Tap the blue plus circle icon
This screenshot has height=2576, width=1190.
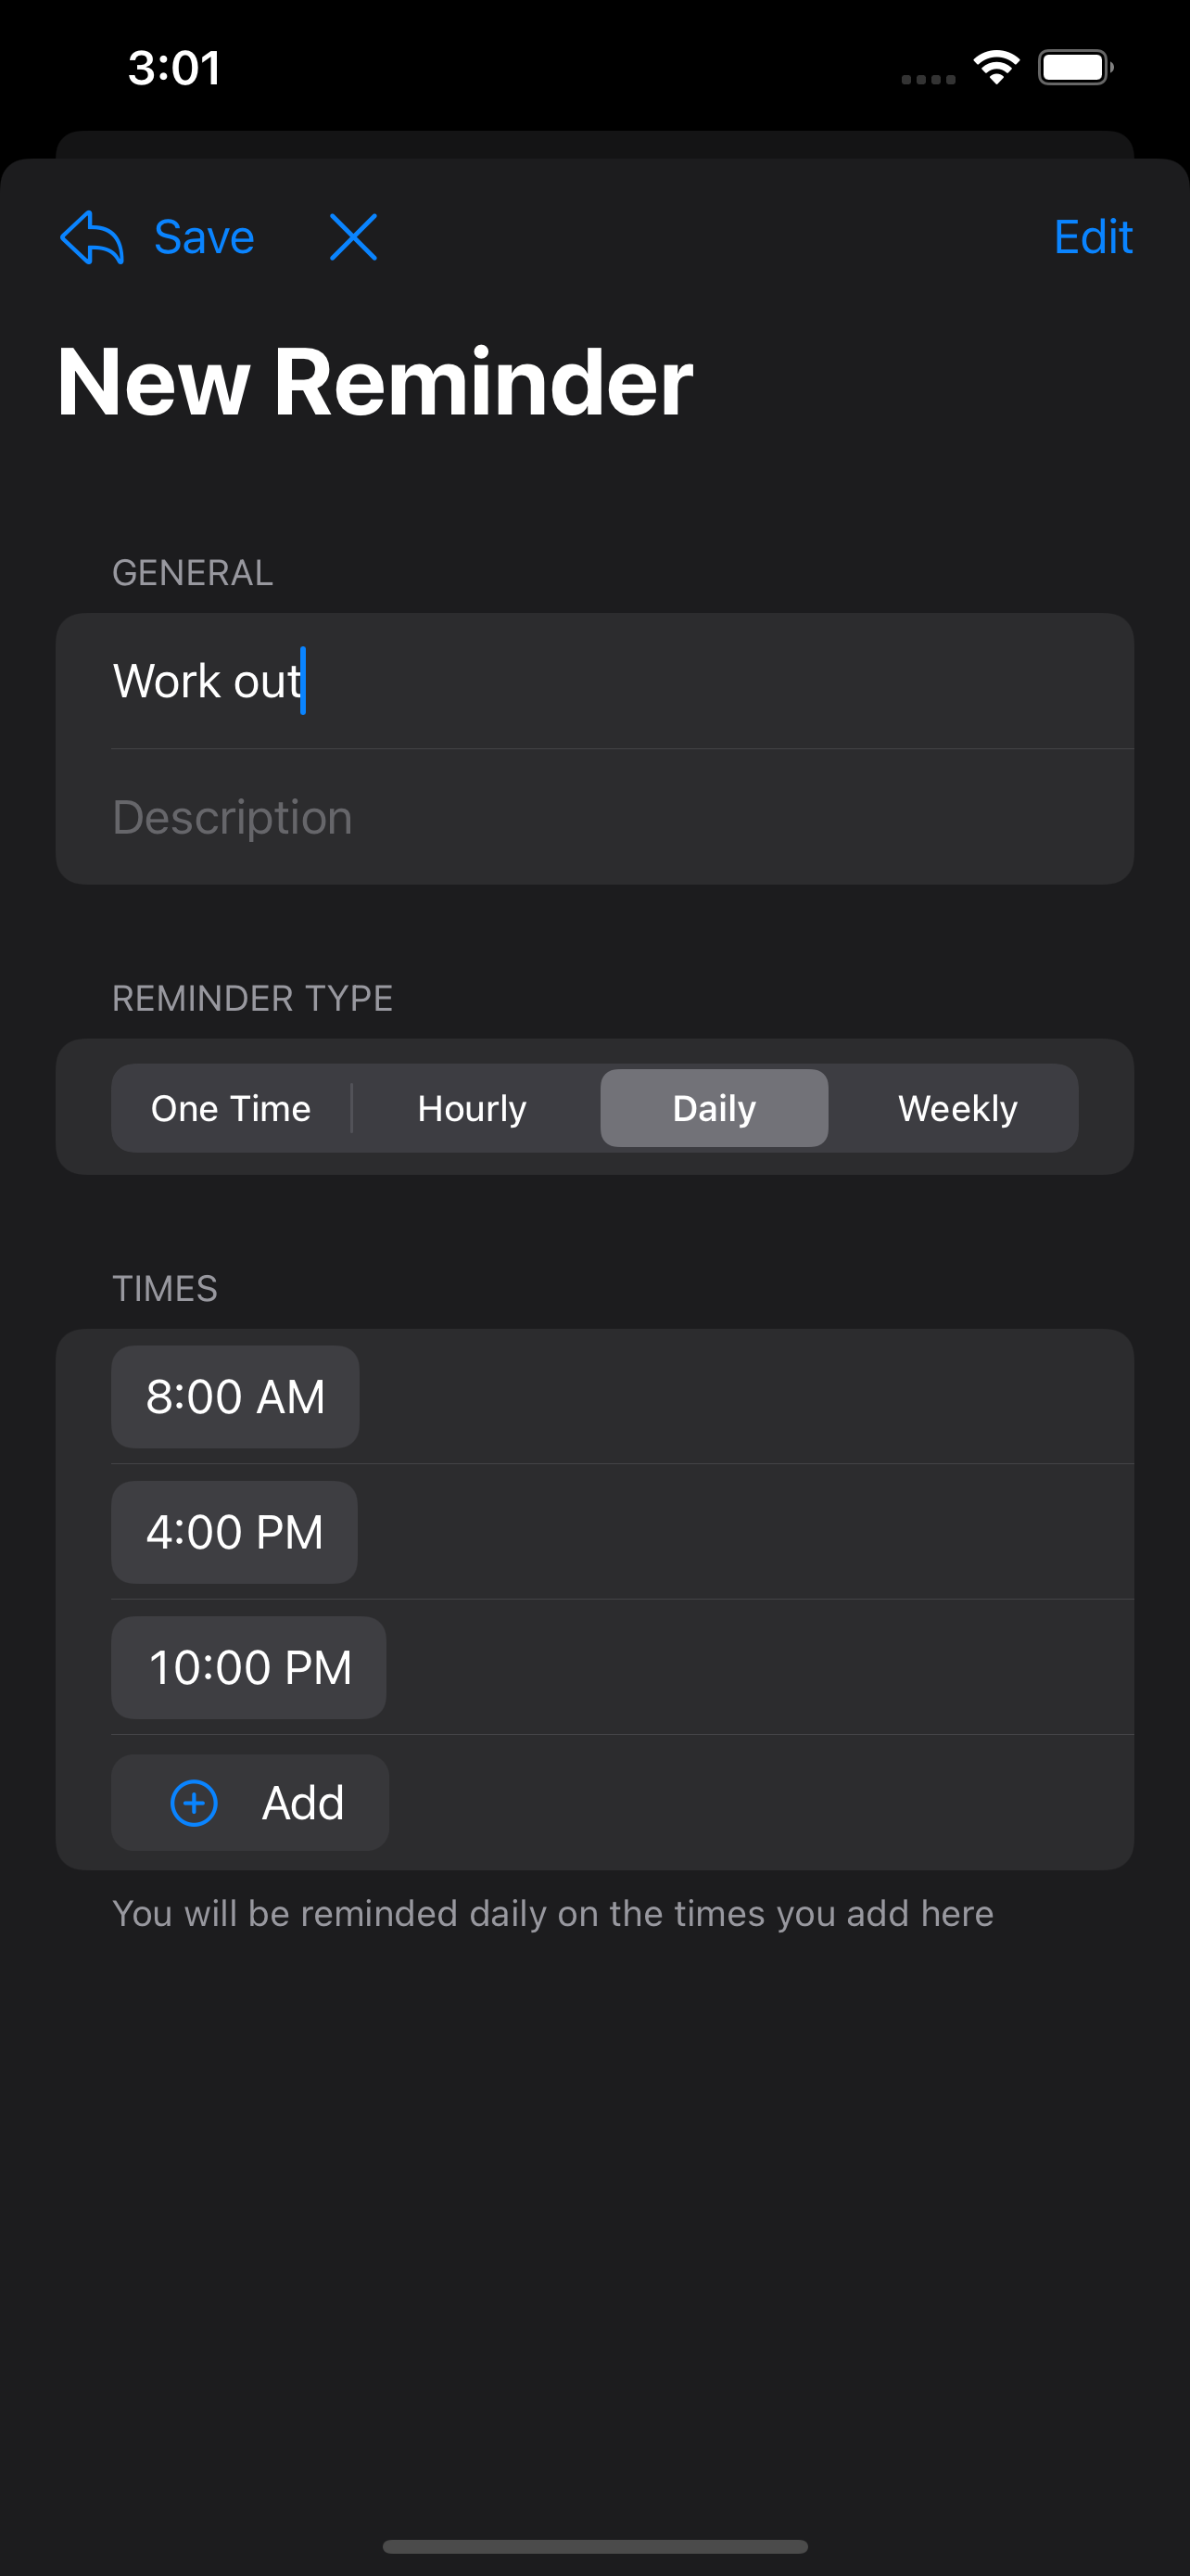click(194, 1803)
